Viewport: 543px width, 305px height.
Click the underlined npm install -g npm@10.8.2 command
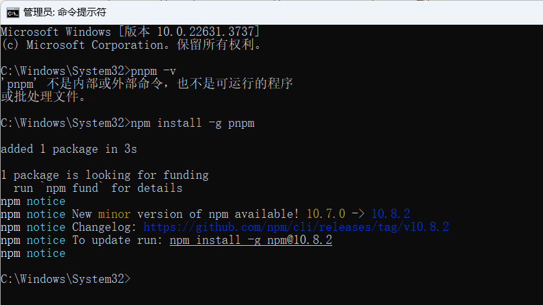(251, 240)
